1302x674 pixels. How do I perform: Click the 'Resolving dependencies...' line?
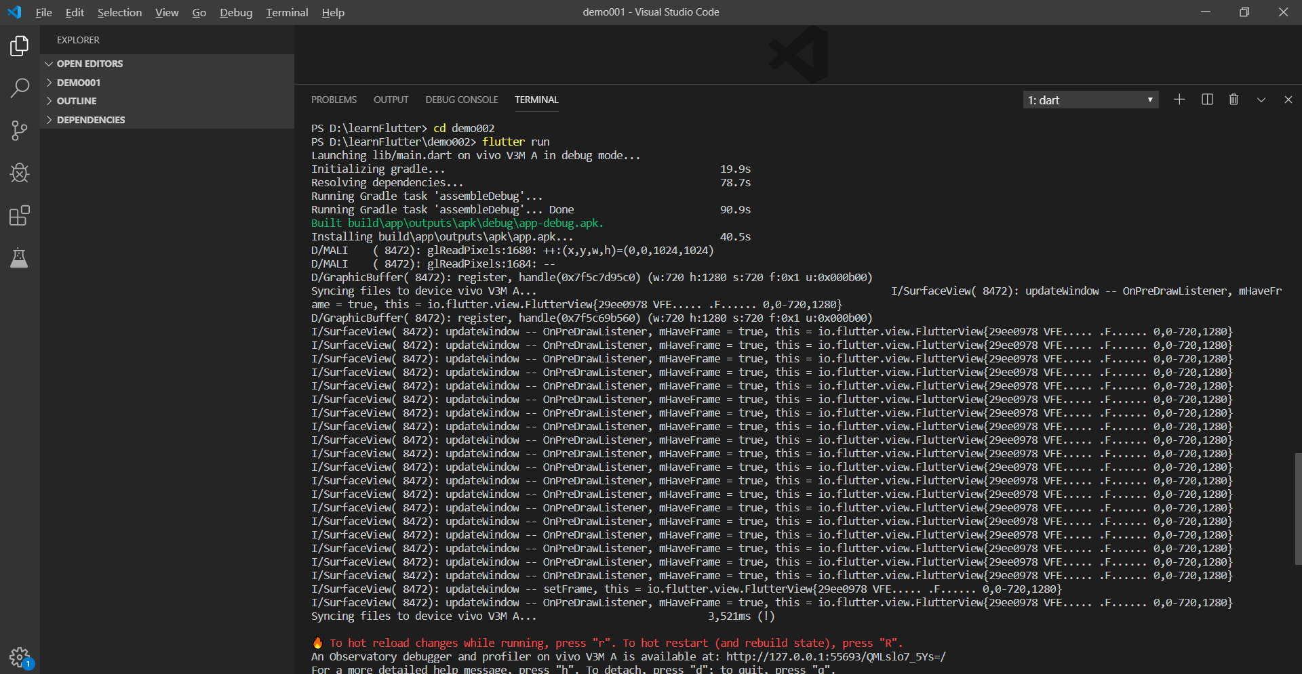pos(387,182)
